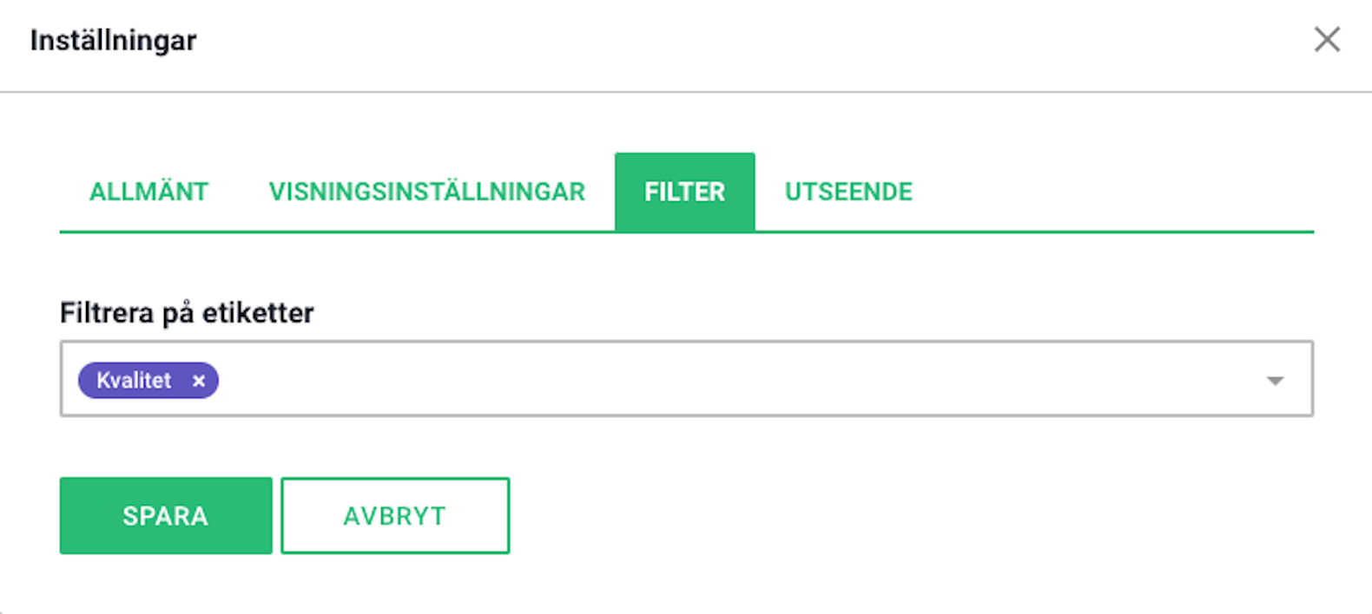
Task: Select the Filter tab
Action: (x=685, y=192)
